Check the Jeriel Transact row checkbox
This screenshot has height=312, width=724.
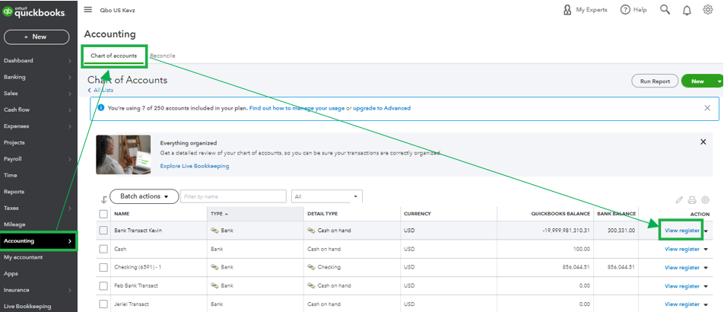(104, 304)
